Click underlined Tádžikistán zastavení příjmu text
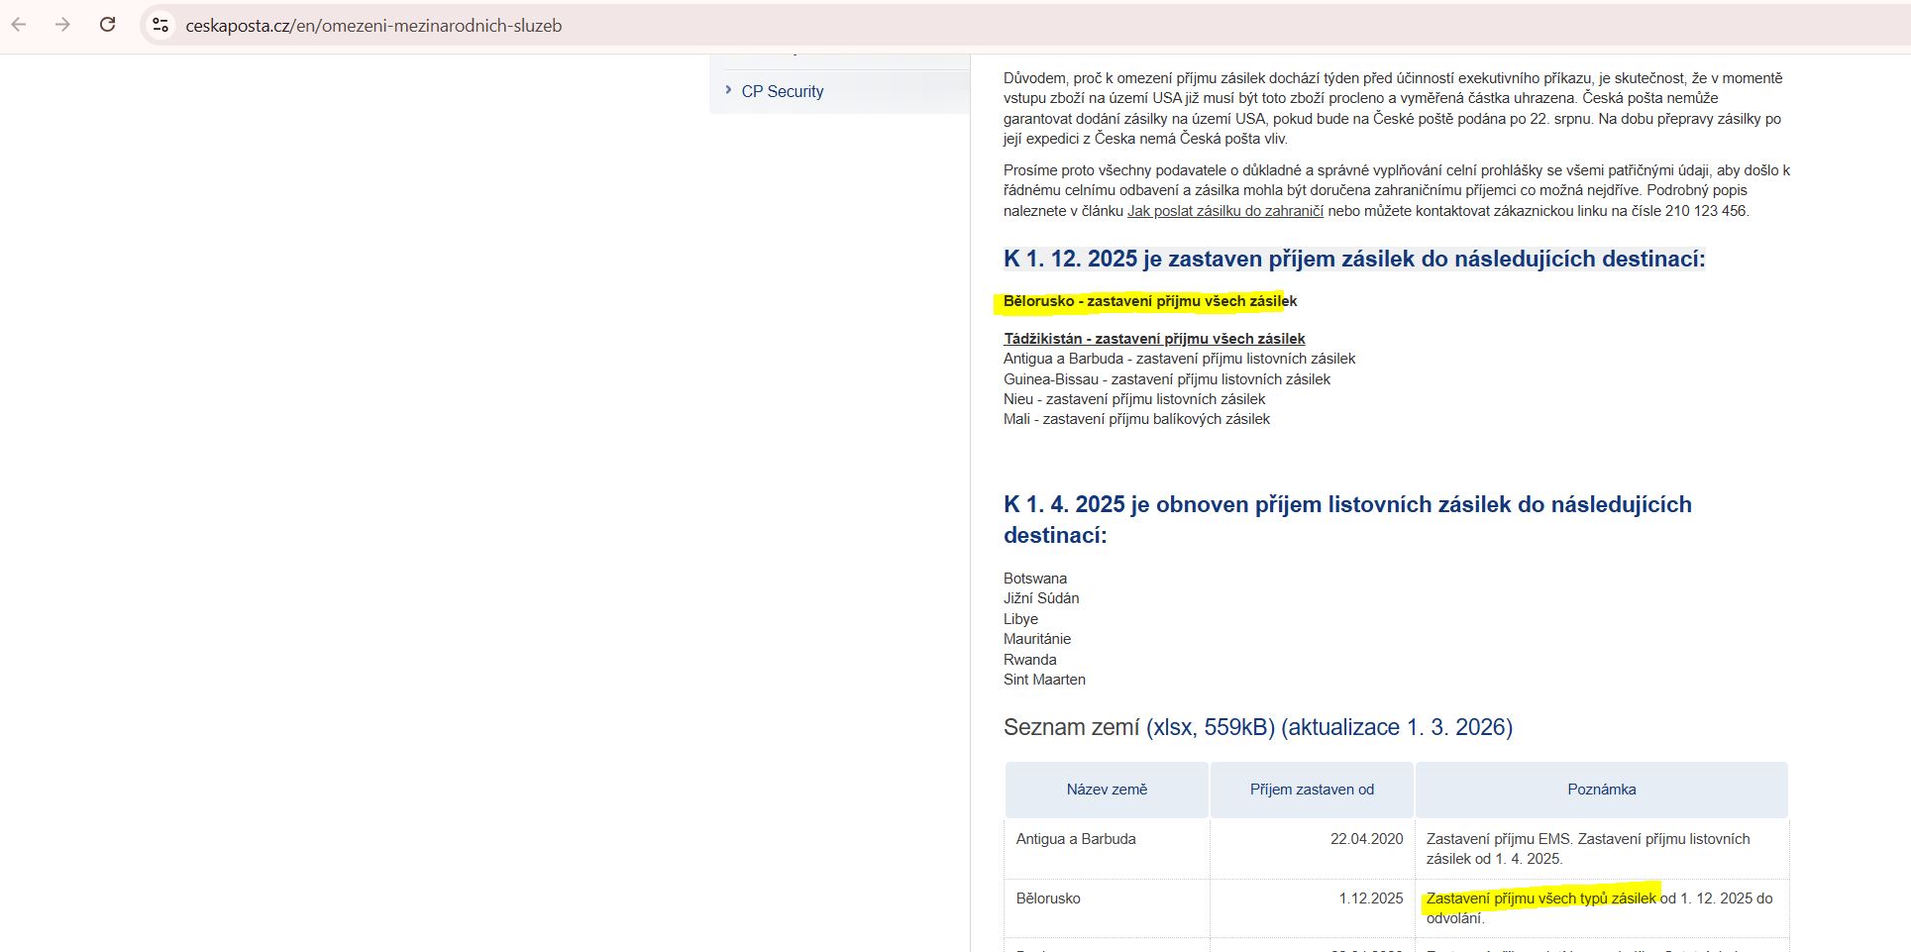1911x952 pixels. [1153, 339]
